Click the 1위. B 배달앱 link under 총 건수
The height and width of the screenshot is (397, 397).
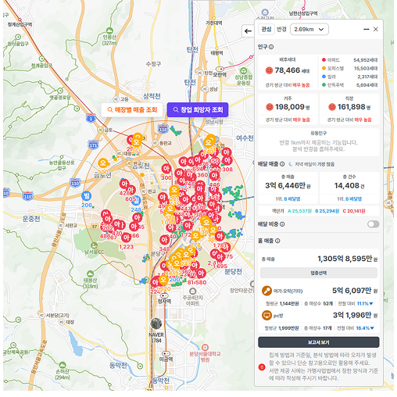(349, 199)
